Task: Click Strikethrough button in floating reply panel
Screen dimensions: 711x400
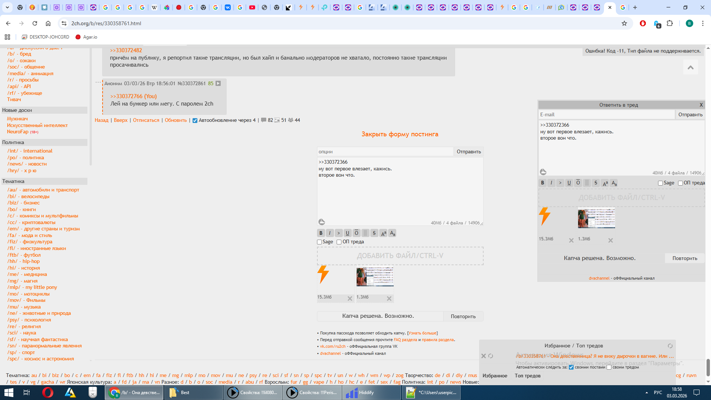Action: click(596, 183)
